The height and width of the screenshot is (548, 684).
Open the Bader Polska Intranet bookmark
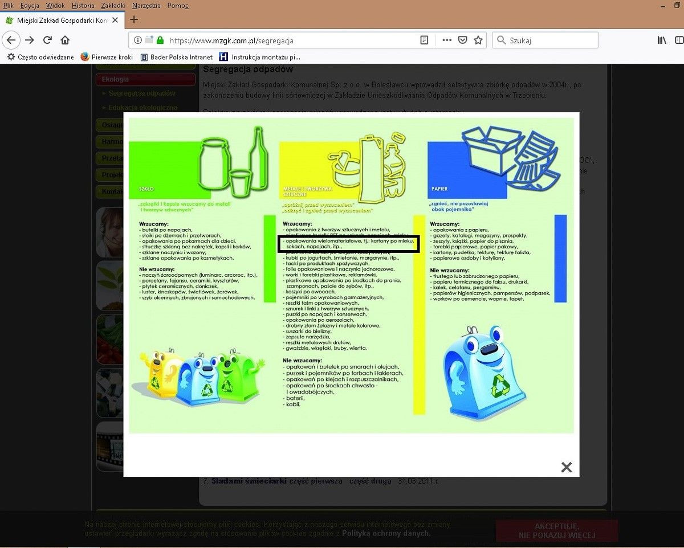[177, 57]
